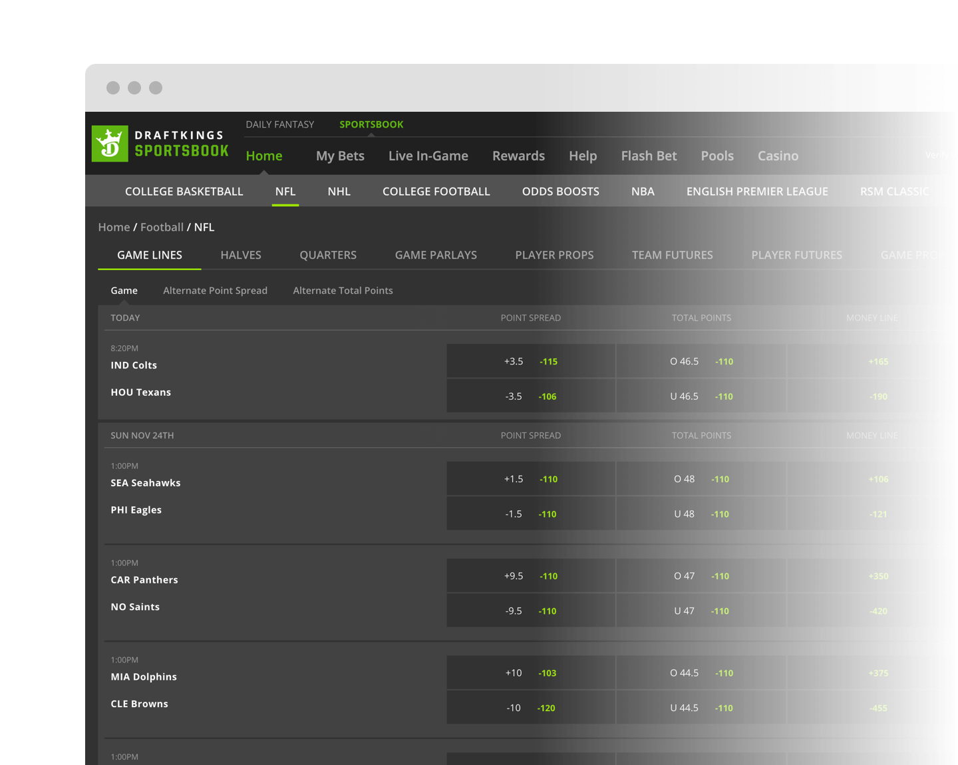Open the Rewards page

518,156
